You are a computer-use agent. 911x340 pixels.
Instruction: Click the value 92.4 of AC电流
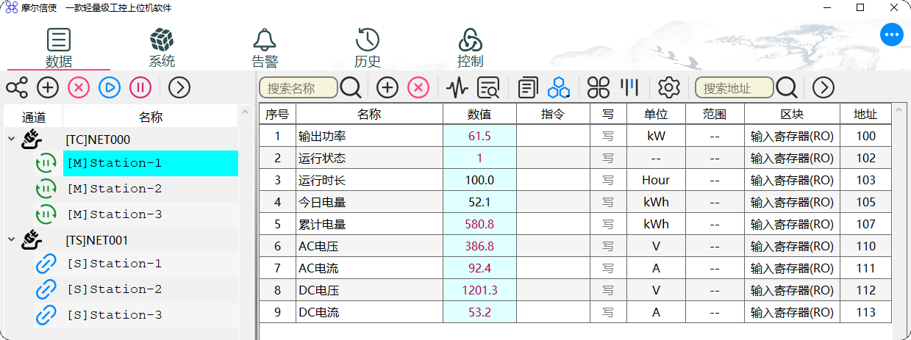(479, 268)
